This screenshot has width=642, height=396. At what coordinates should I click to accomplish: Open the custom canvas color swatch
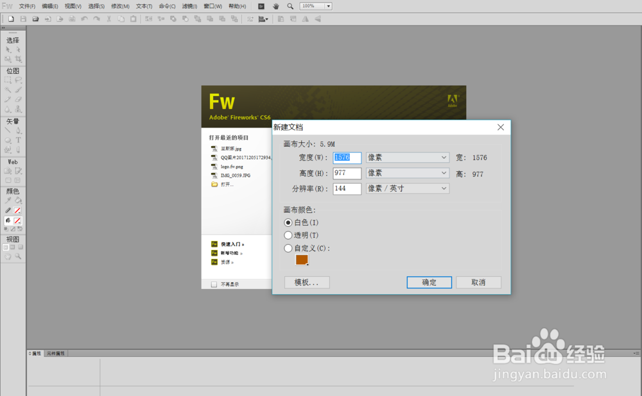pos(302,260)
